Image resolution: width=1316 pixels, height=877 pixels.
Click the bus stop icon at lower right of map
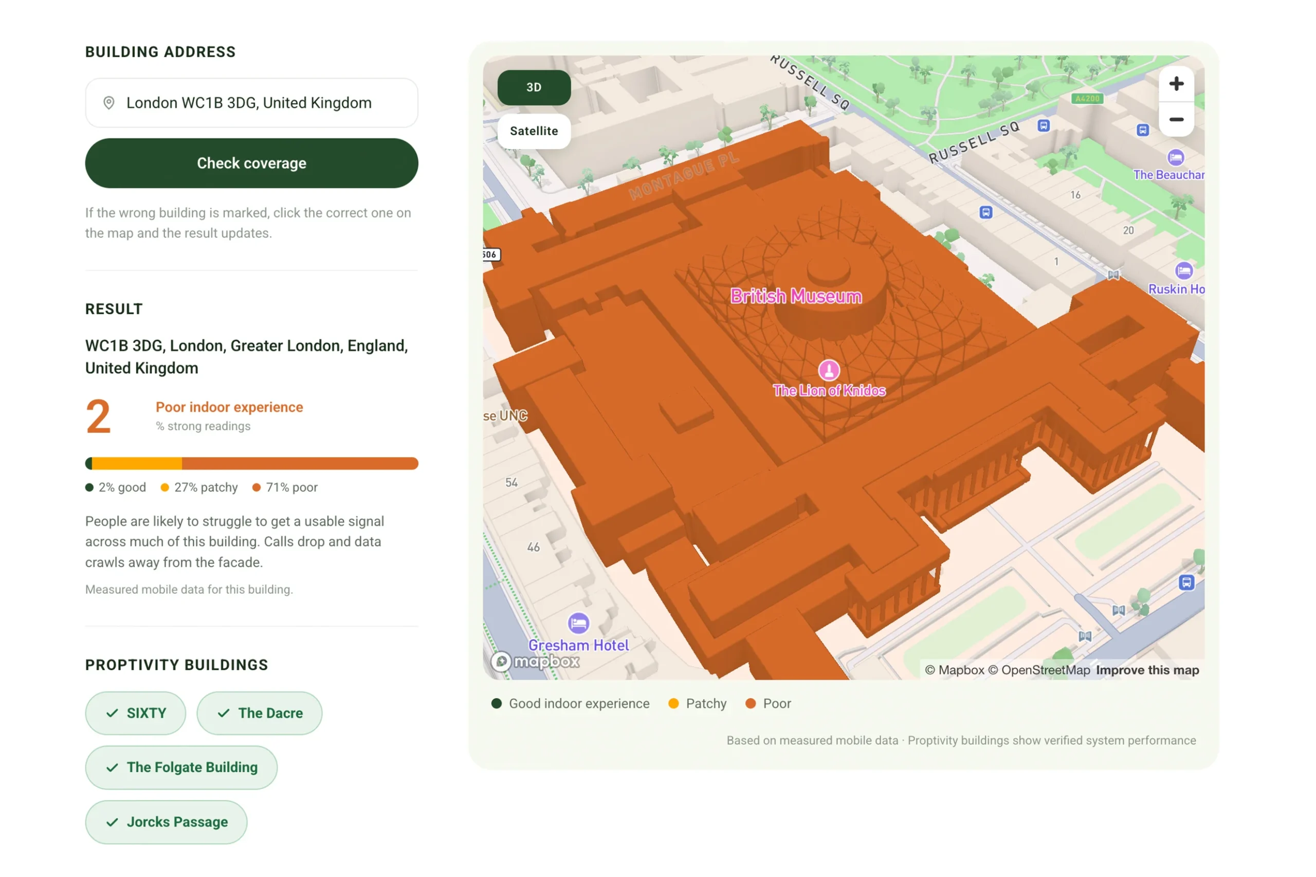1186,582
